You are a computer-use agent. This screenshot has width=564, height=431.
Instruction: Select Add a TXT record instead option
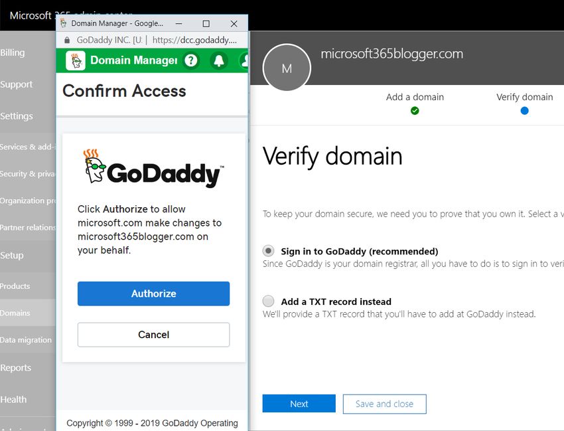tap(268, 301)
